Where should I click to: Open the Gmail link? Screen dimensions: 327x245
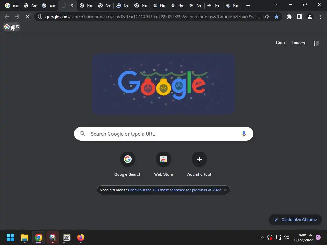tap(281, 43)
